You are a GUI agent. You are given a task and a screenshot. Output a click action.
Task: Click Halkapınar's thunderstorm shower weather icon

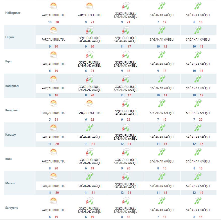tap(126, 6)
